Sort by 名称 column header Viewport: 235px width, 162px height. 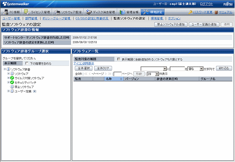(x=114, y=79)
